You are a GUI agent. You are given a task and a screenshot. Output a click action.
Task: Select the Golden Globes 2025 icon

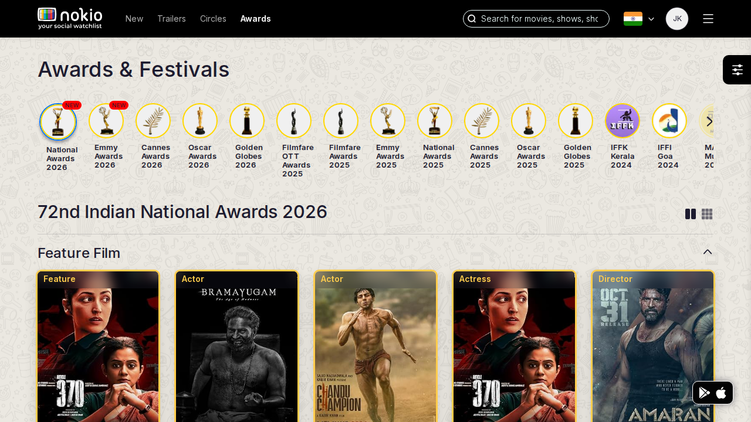coord(576,121)
